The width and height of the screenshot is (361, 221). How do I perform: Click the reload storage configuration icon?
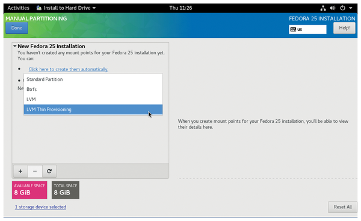tap(49, 171)
